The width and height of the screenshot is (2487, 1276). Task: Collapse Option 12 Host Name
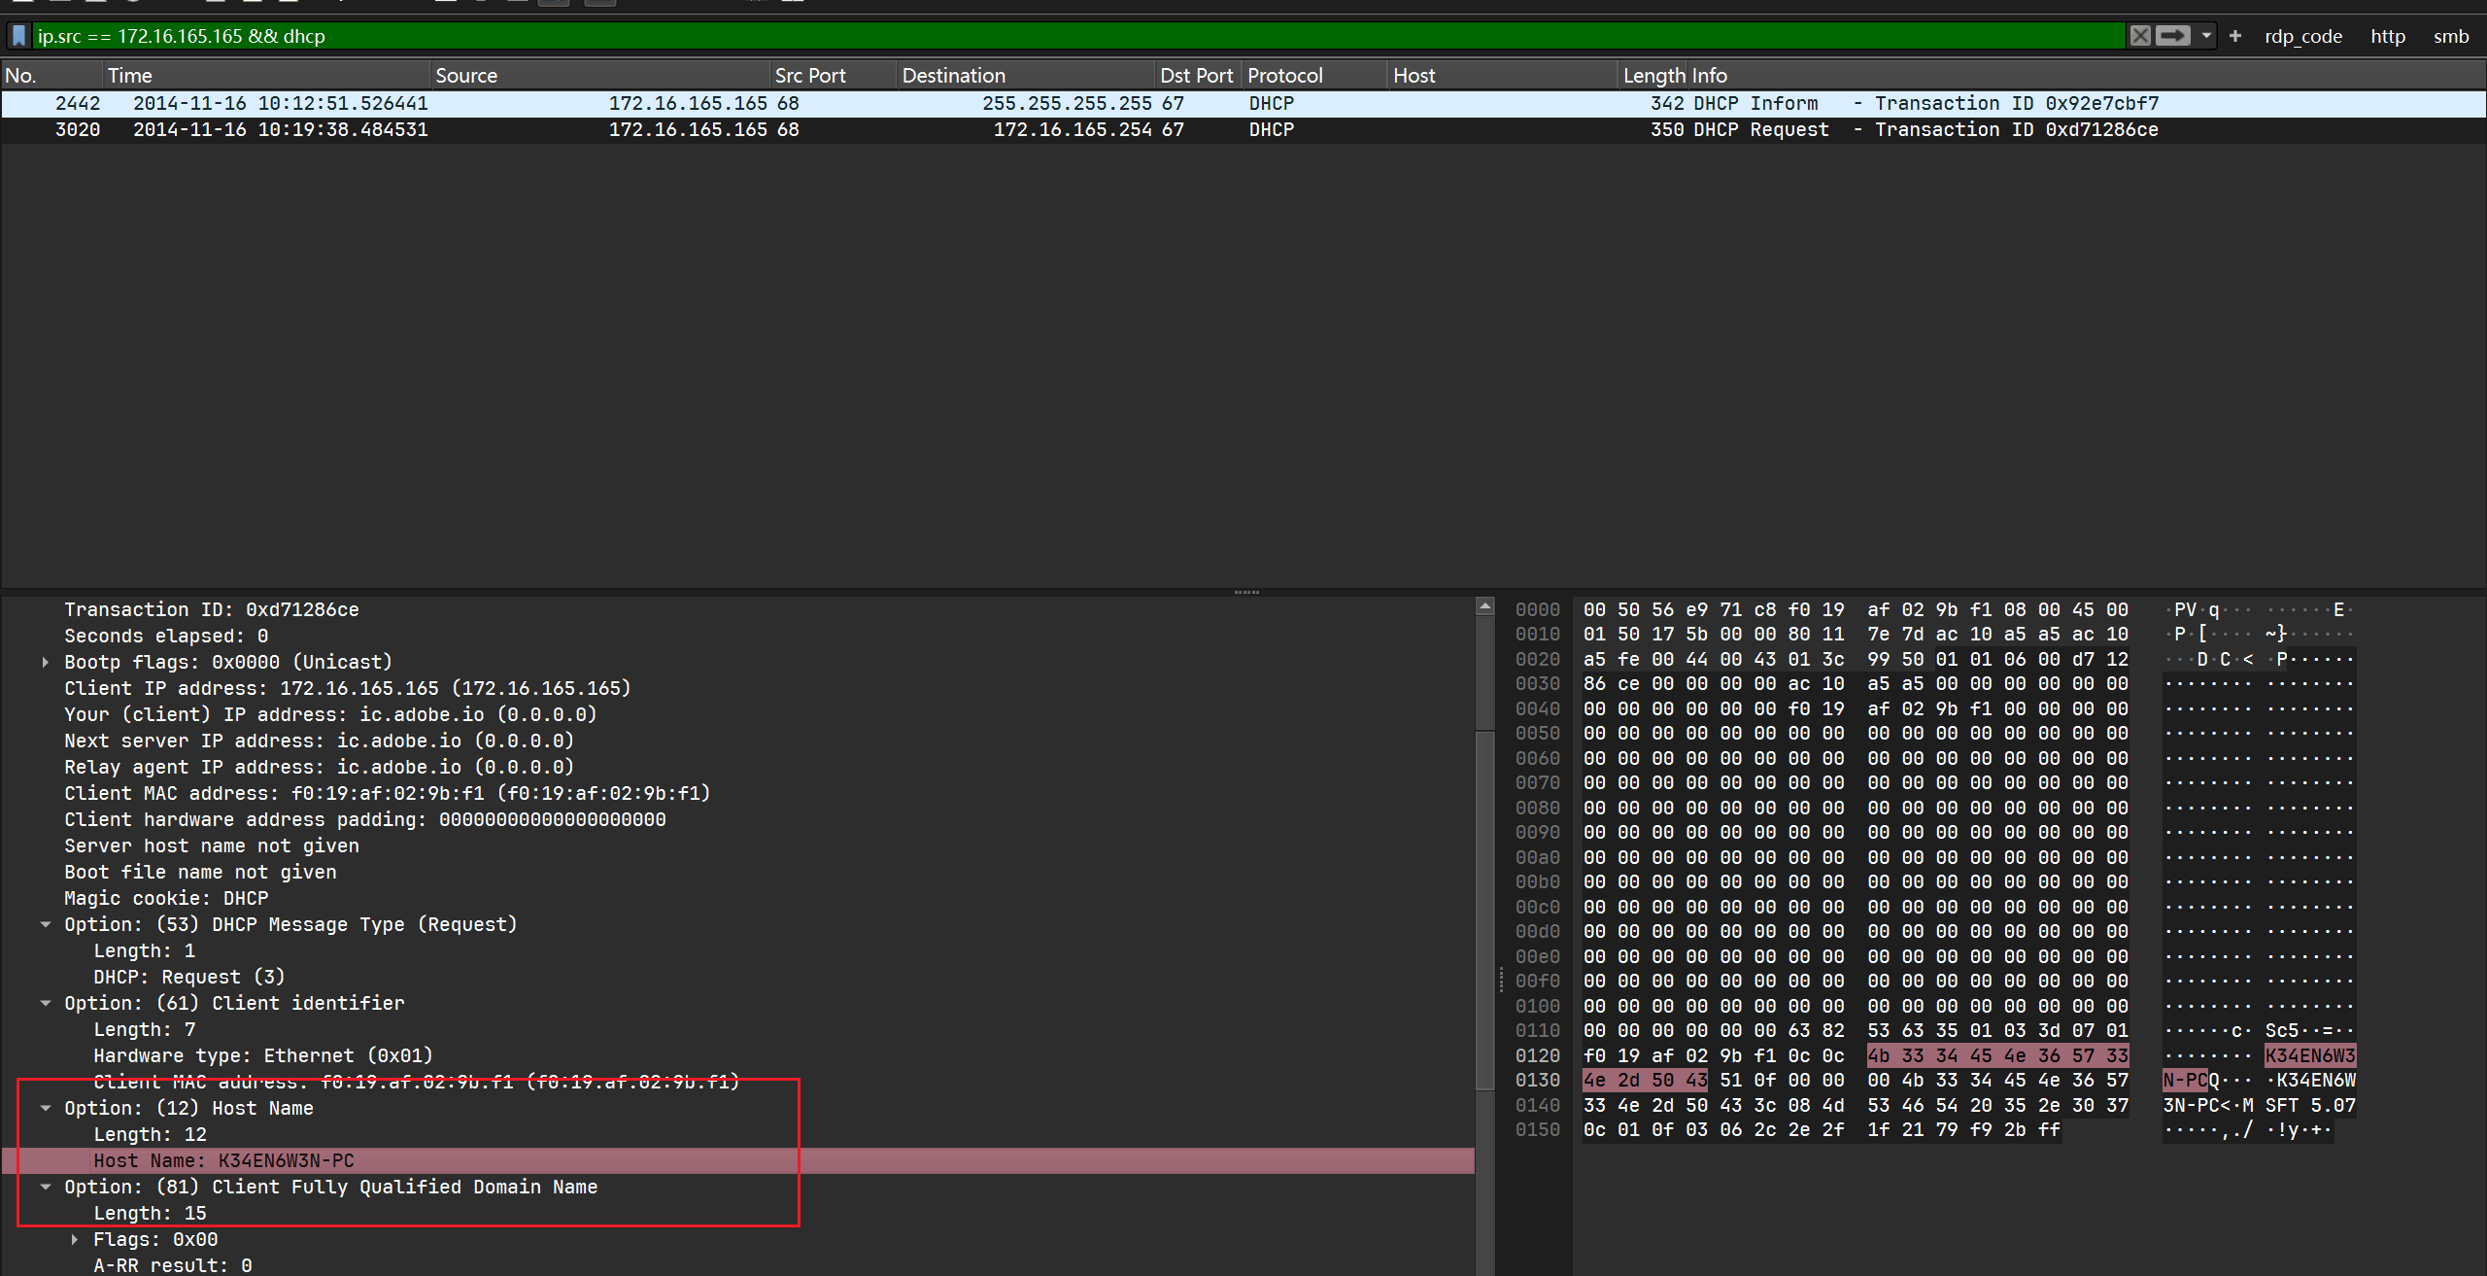[46, 1108]
